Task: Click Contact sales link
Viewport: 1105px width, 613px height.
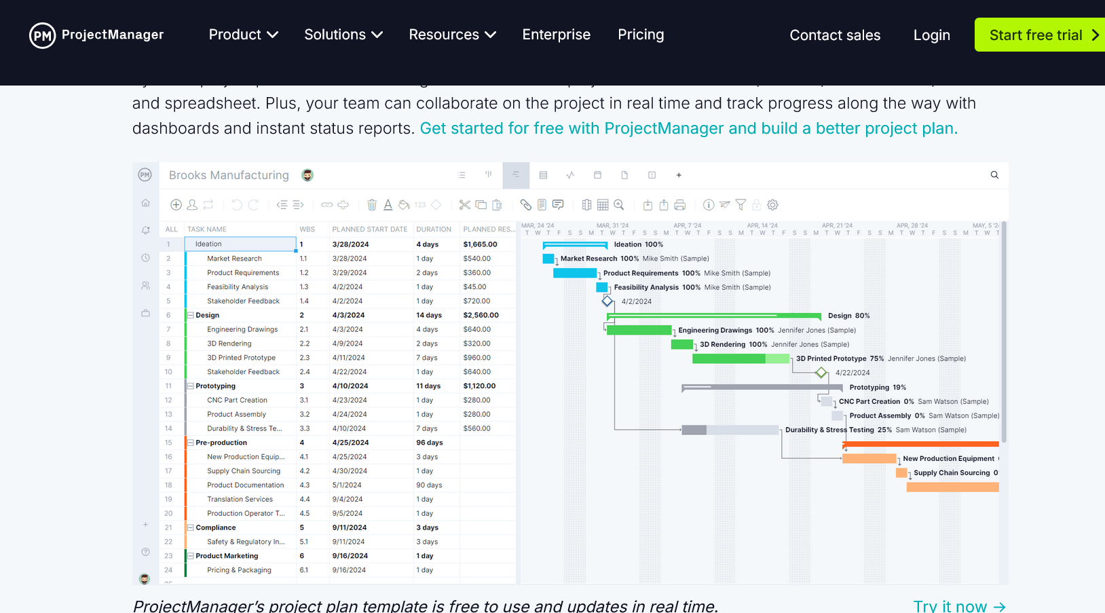Action: click(x=835, y=35)
